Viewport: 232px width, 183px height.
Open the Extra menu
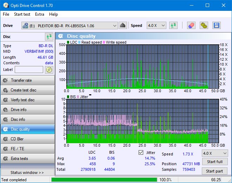point(40,14)
